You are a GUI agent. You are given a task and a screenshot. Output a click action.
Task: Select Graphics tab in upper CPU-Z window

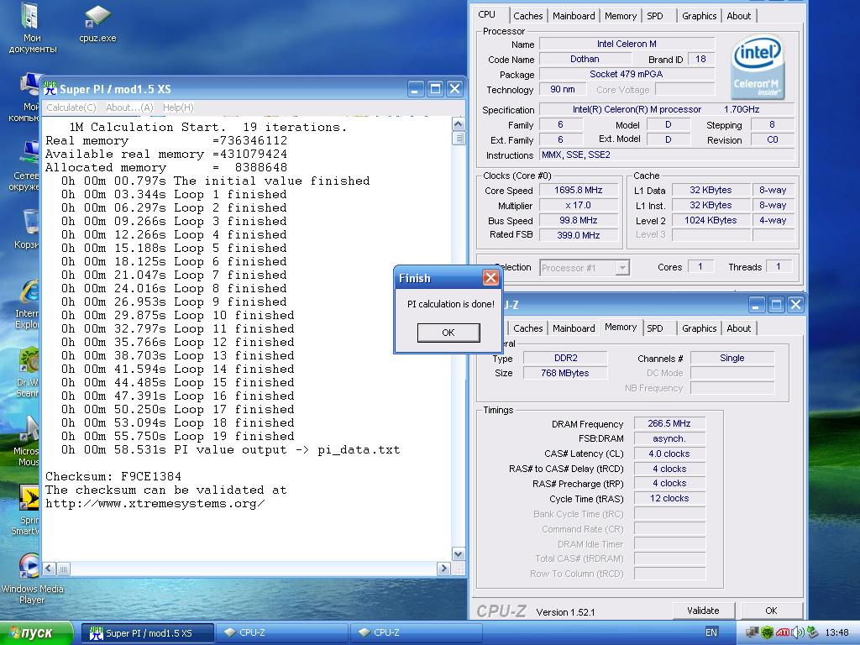pos(700,16)
